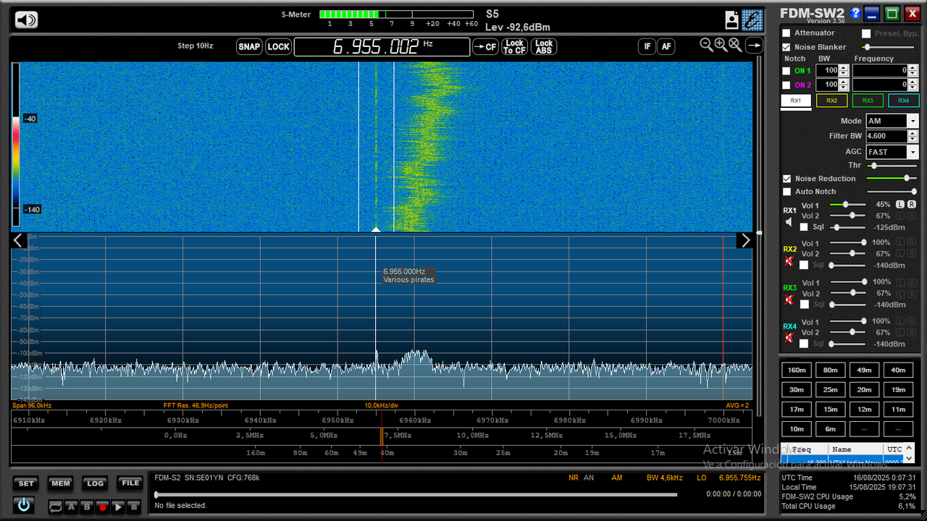Open the AGC dropdown showing FAST
Image resolution: width=927 pixels, height=521 pixels.
[x=913, y=152]
